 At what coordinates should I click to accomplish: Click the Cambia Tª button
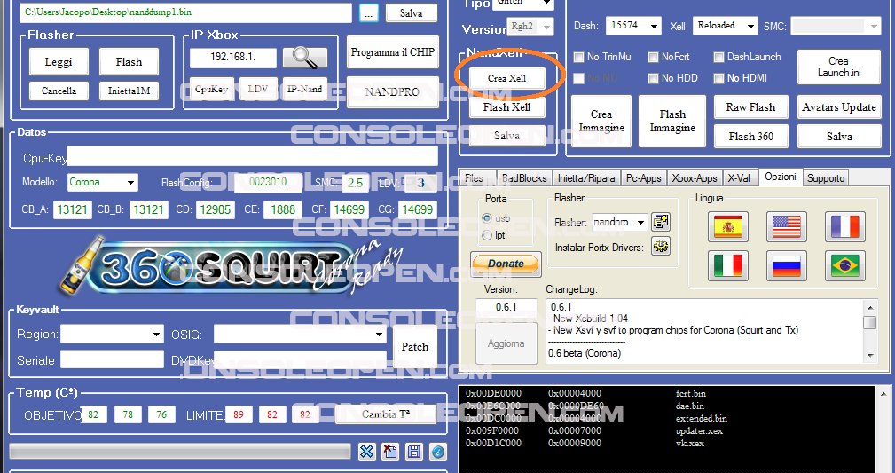click(x=386, y=414)
